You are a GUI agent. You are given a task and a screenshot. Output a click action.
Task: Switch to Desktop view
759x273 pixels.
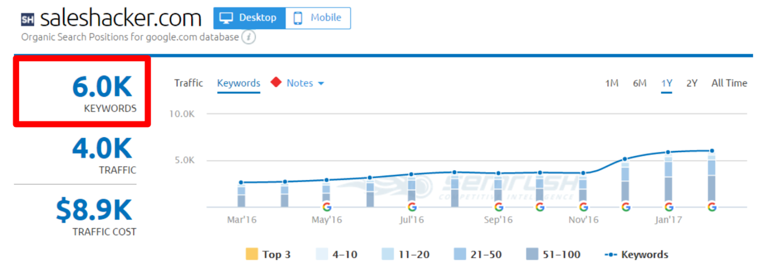(x=250, y=18)
